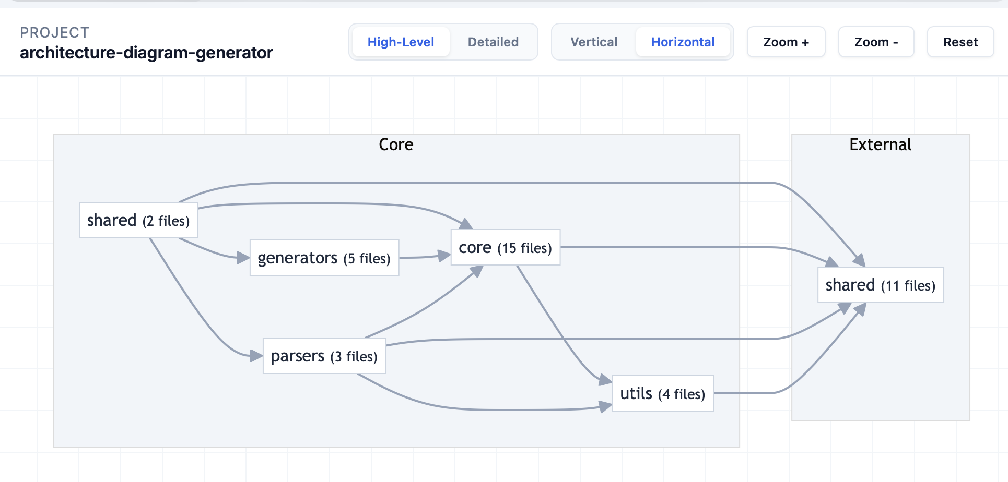
Task: Click the Zoom - button
Action: pyautogui.click(x=876, y=42)
